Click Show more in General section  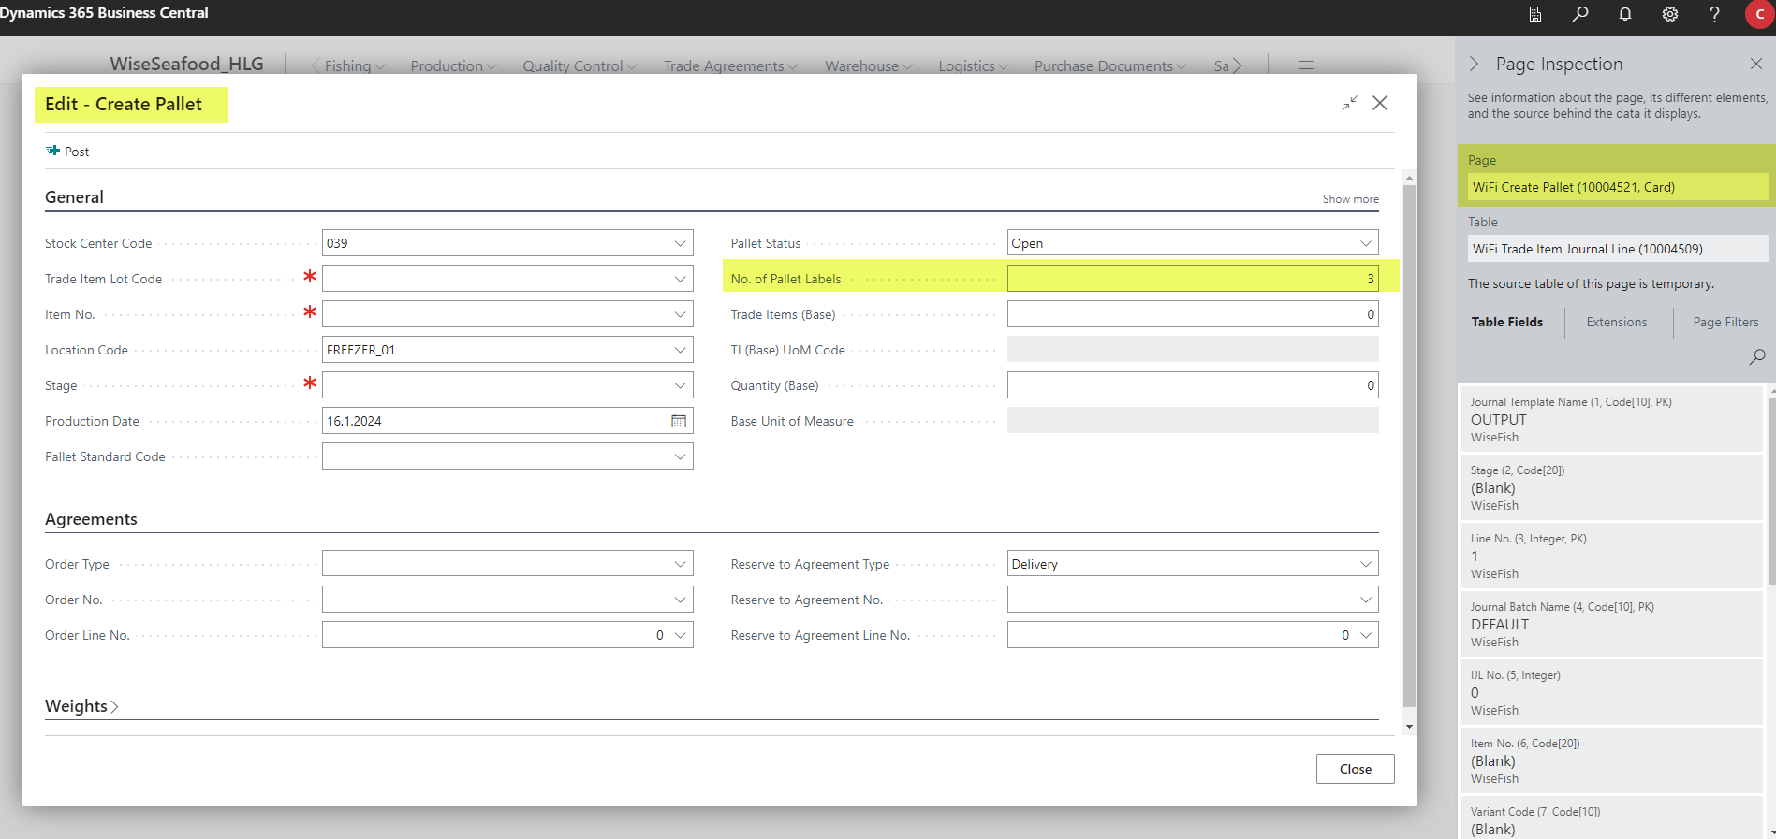tap(1350, 199)
